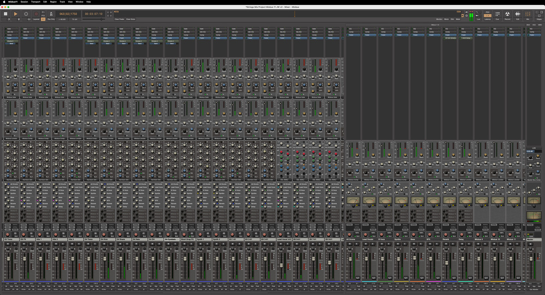Open the Layered record mode dropdown
Viewport: 545px width, 295px height.
(x=36, y=19)
